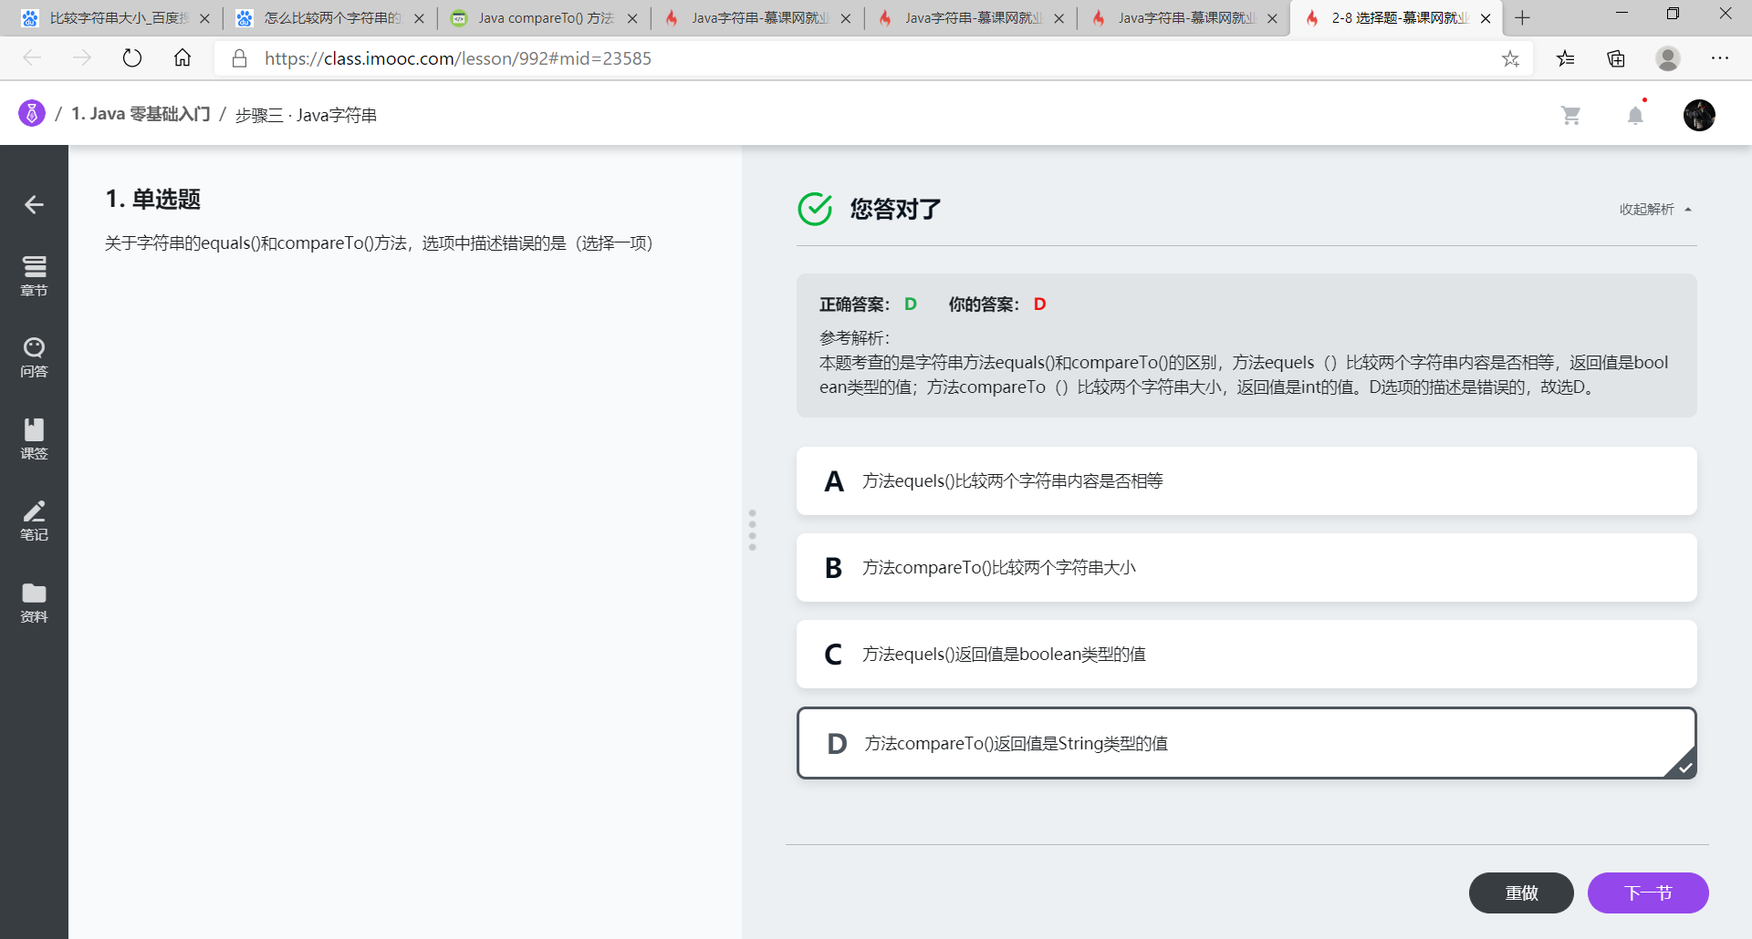Open the 问答 Q&A section in sidebar

pos(34,357)
